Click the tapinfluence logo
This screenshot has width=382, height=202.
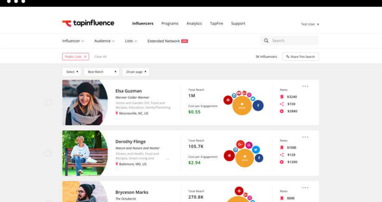88,23
